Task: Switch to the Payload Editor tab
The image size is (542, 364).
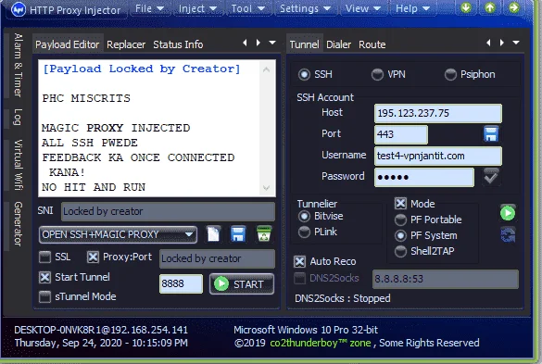Action: (68, 44)
